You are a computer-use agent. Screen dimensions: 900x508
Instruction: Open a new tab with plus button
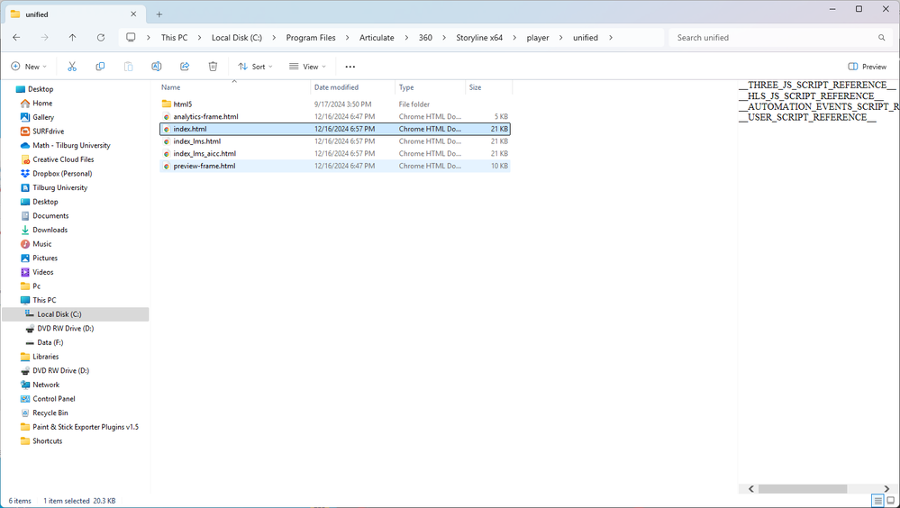pyautogui.click(x=159, y=14)
